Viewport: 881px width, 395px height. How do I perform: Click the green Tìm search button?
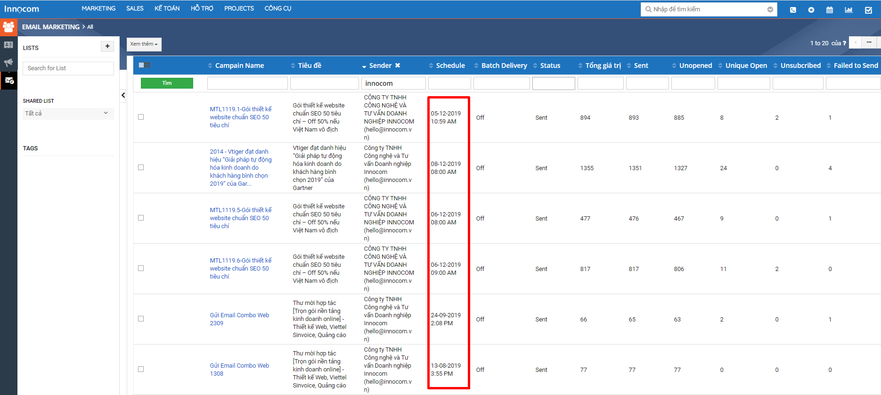167,83
